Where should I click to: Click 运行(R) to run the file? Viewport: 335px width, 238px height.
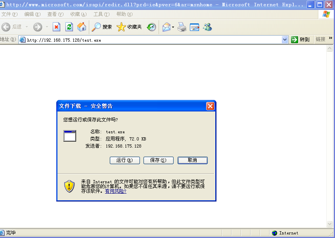coord(125,160)
